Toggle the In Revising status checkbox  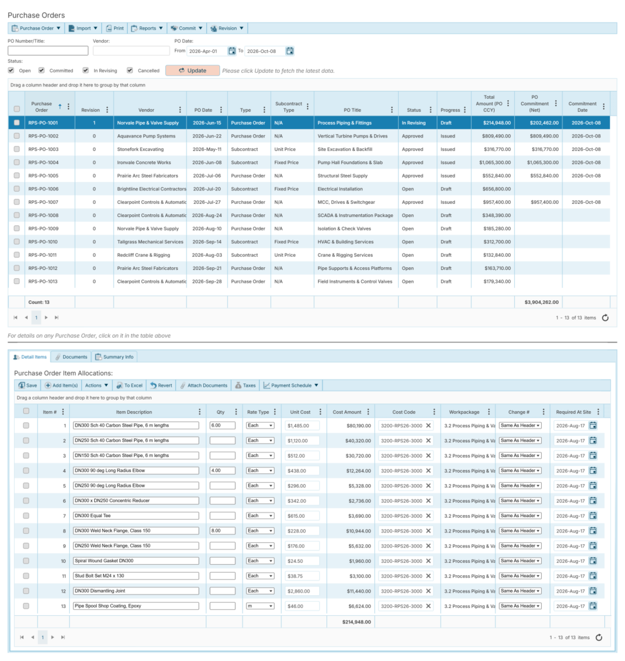[x=86, y=70]
